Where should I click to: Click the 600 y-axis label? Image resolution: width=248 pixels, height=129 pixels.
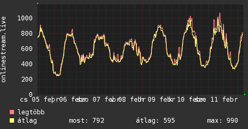pyautogui.click(x=27, y=49)
